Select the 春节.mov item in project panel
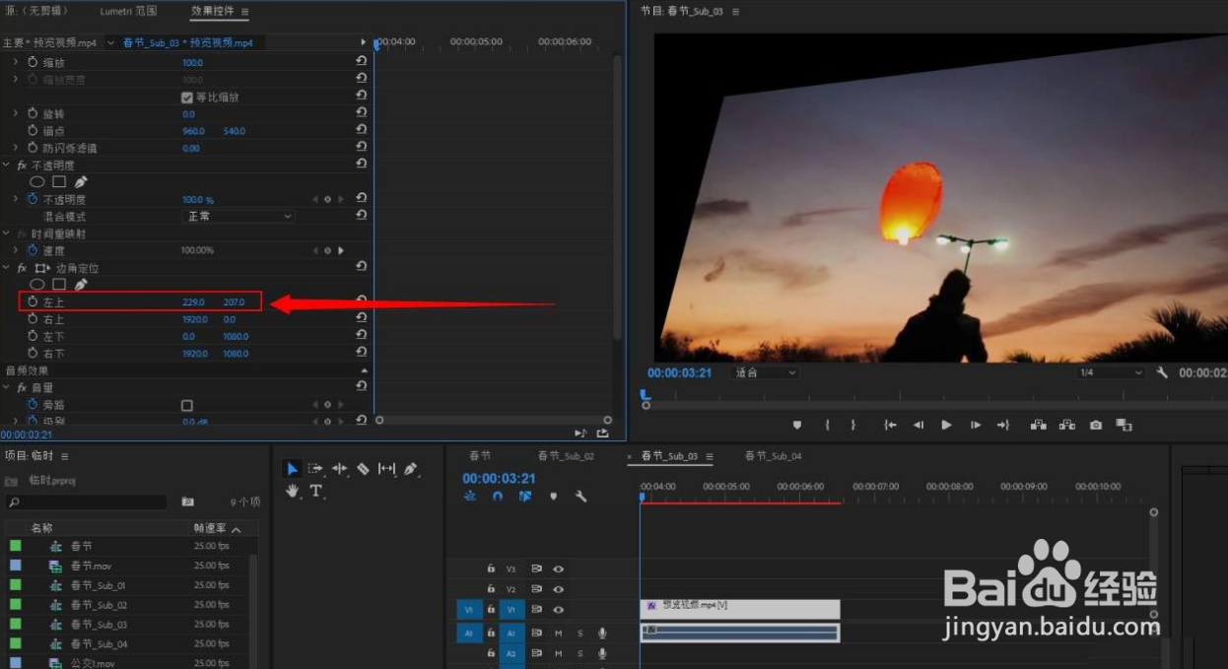The height and width of the screenshot is (669, 1228). pos(90,566)
